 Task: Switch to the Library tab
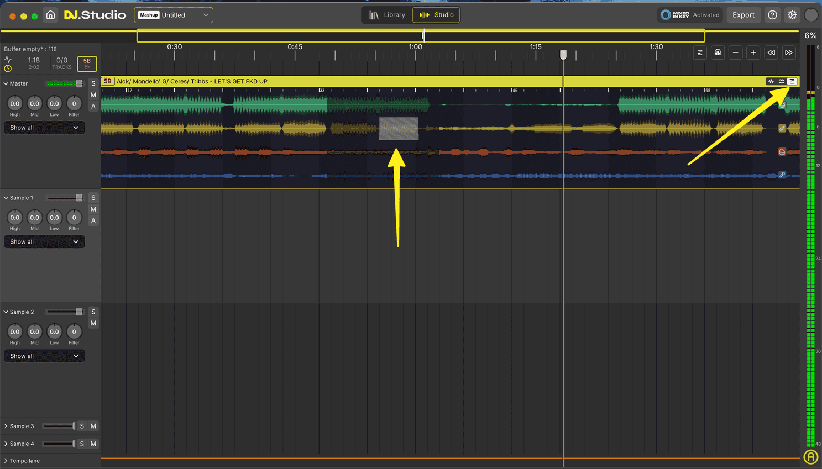387,15
